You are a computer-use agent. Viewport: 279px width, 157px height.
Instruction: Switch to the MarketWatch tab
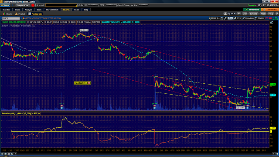(52, 10)
